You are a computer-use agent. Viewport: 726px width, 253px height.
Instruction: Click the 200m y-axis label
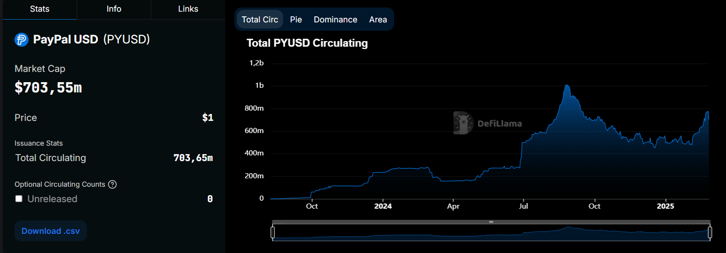[255, 176]
